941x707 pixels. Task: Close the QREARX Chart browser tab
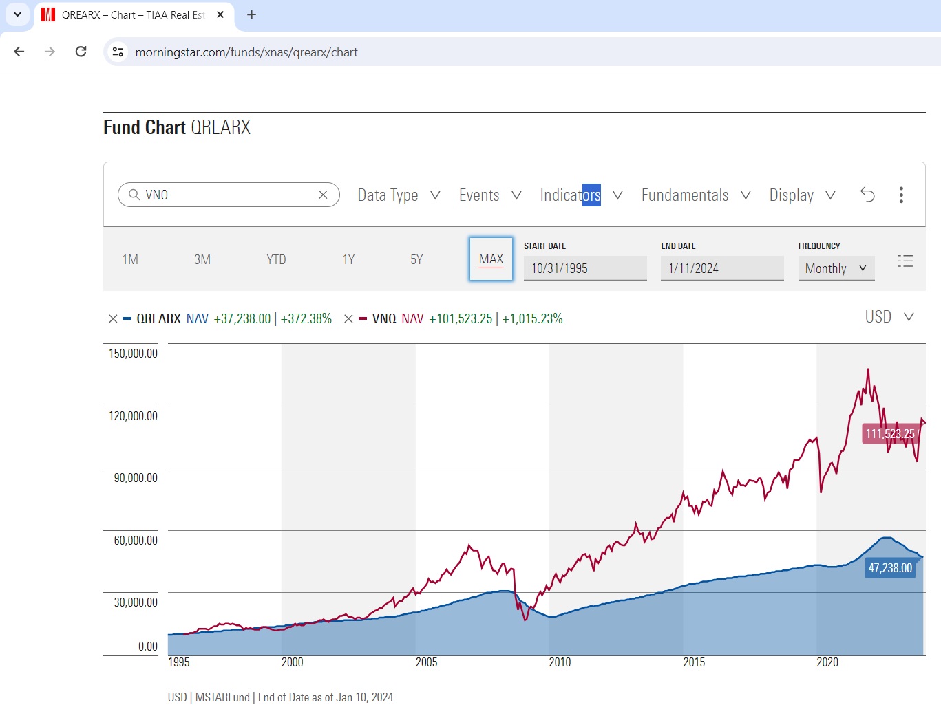pos(220,14)
